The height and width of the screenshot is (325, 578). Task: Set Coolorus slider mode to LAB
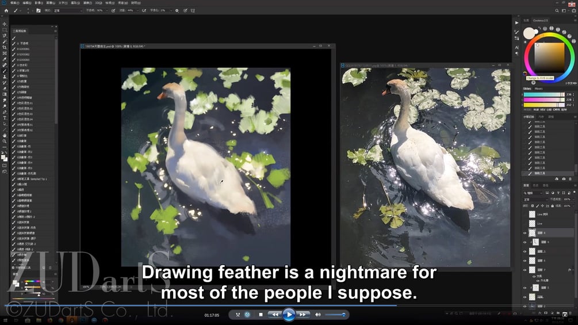click(549, 109)
